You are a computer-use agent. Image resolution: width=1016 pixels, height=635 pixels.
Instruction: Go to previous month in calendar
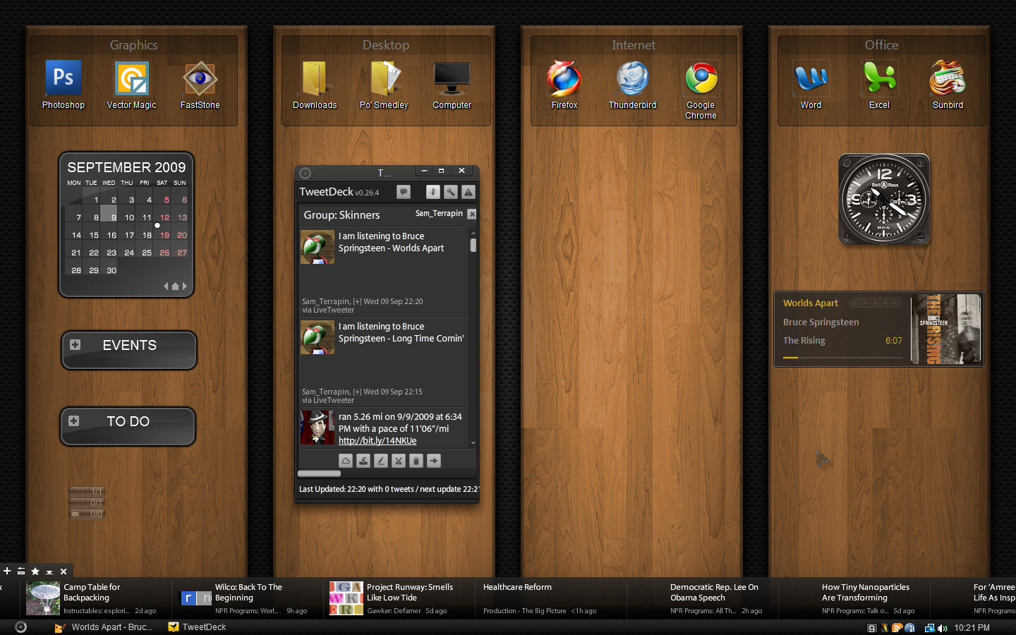point(166,286)
